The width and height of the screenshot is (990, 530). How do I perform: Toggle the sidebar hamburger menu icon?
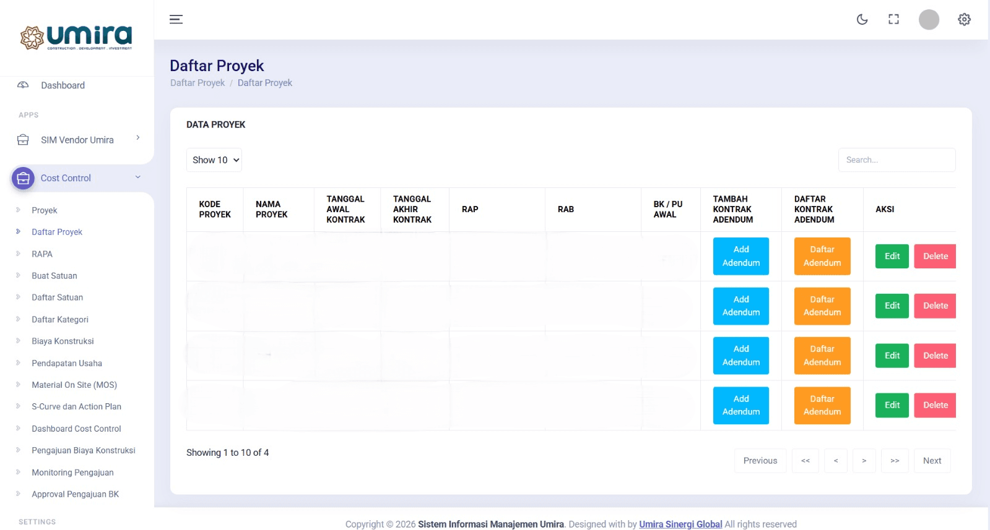click(176, 19)
